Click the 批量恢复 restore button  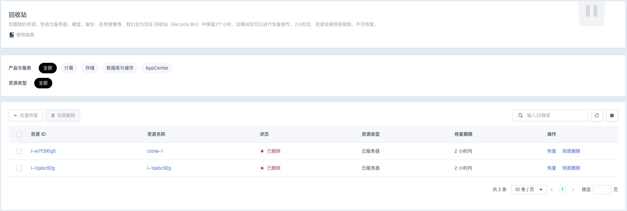point(26,115)
